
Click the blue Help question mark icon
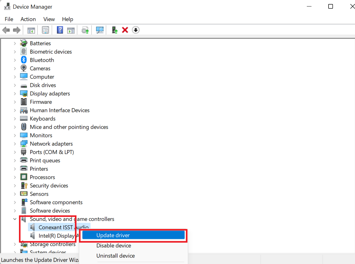[60, 30]
